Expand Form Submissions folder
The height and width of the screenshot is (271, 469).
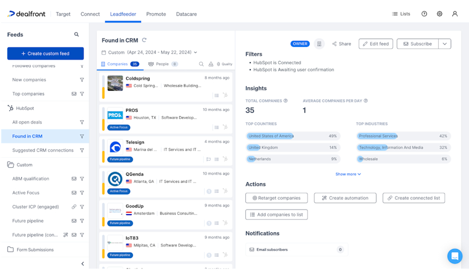coord(31,250)
